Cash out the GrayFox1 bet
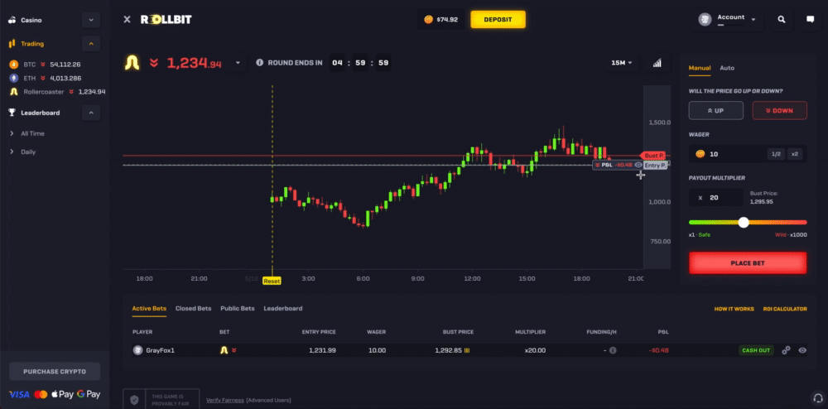828x409 pixels. click(x=756, y=350)
